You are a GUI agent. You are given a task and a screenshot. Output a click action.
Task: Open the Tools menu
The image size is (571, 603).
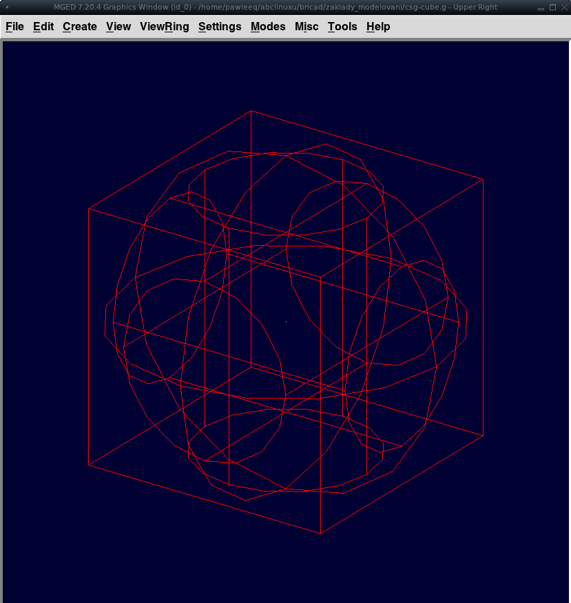point(342,27)
